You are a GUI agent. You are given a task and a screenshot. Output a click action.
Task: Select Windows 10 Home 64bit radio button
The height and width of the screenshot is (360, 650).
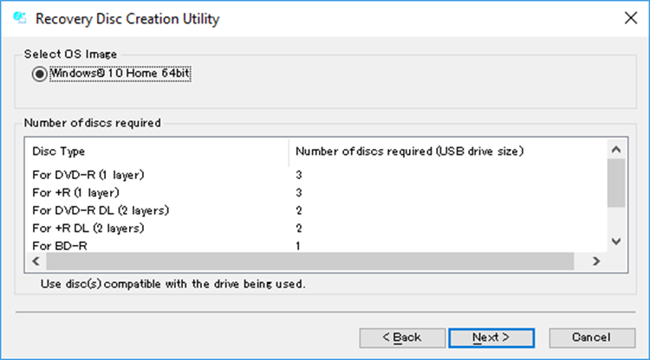(39, 74)
